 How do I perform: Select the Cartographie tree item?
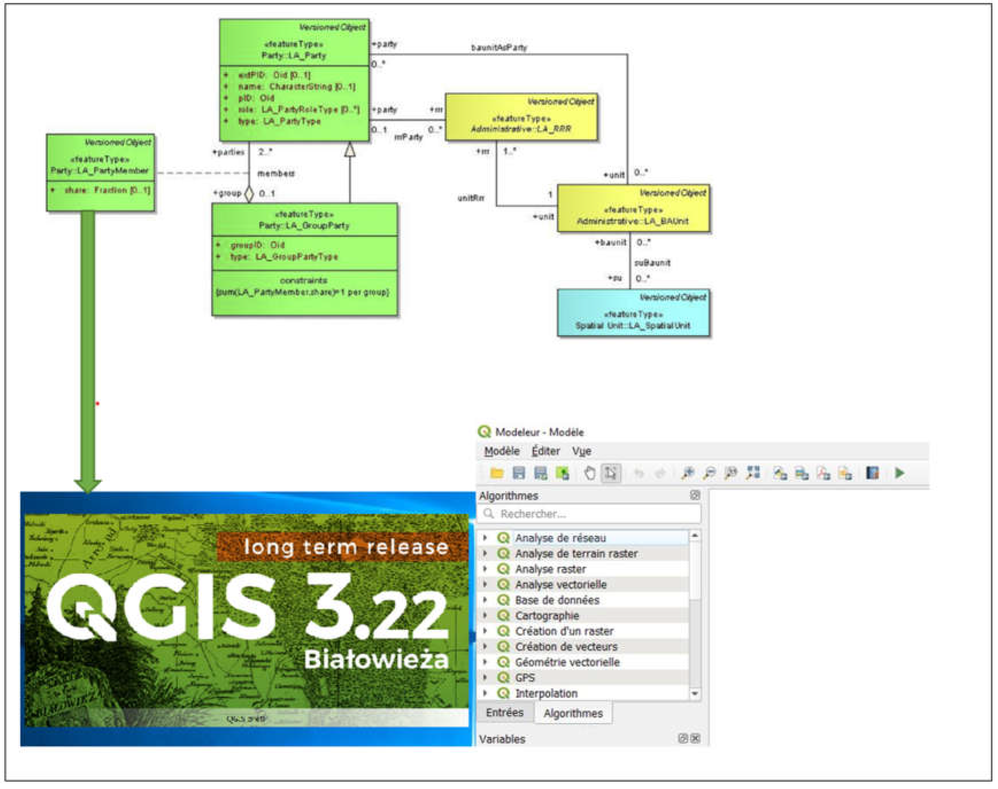click(x=547, y=616)
